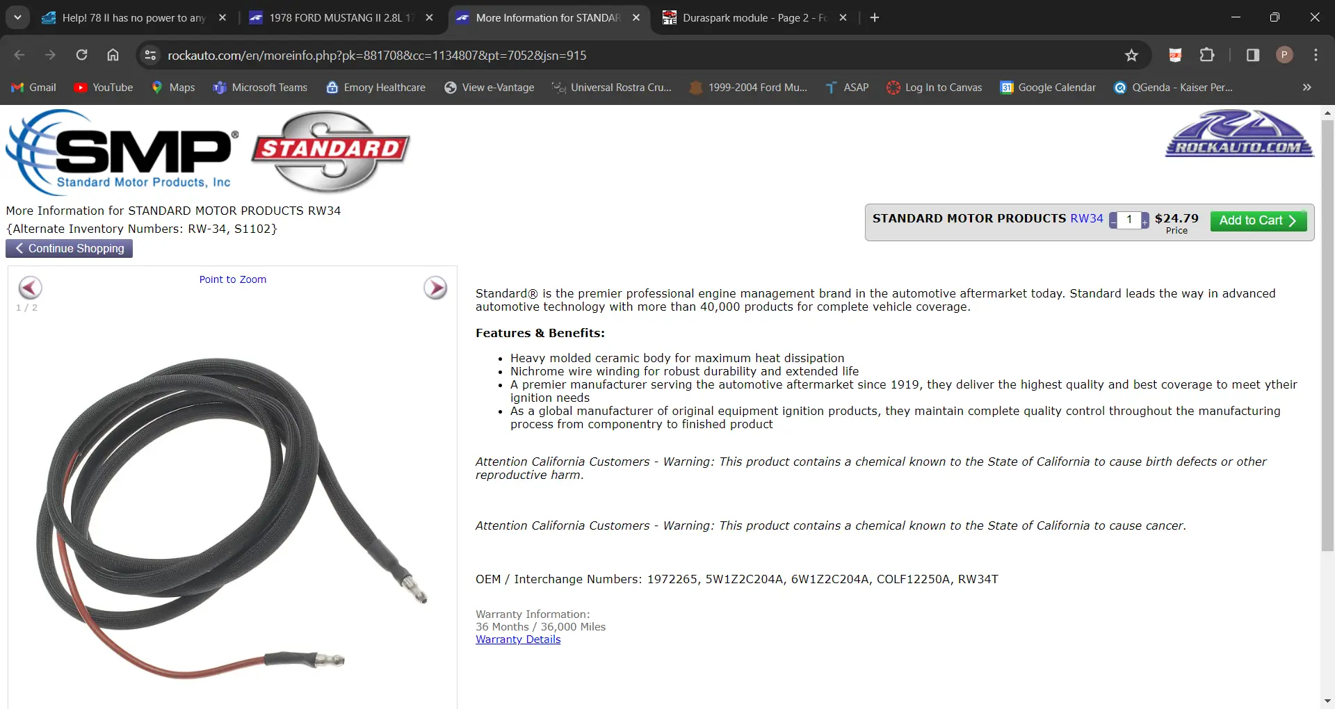This screenshot has width=1335, height=709.
Task: Click the RW34 wire product image
Action: (232, 518)
